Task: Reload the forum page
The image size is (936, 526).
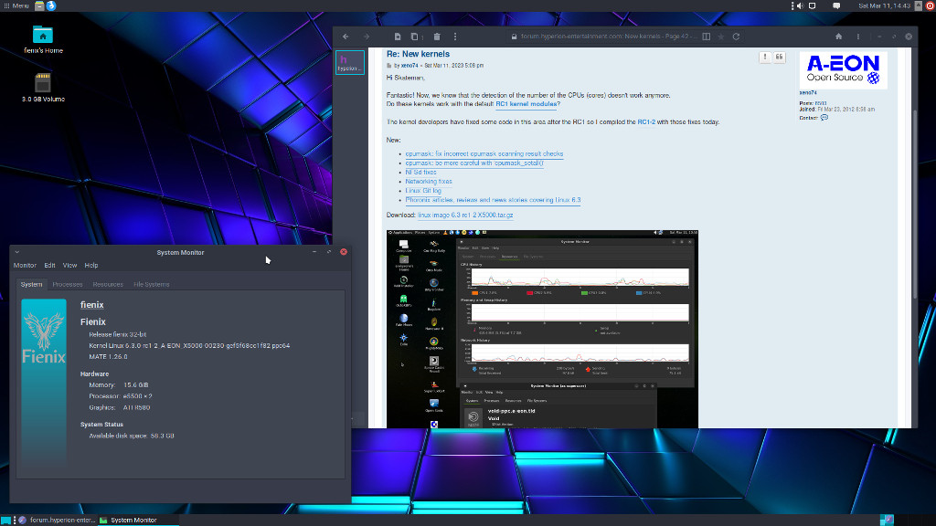Action: point(736,37)
